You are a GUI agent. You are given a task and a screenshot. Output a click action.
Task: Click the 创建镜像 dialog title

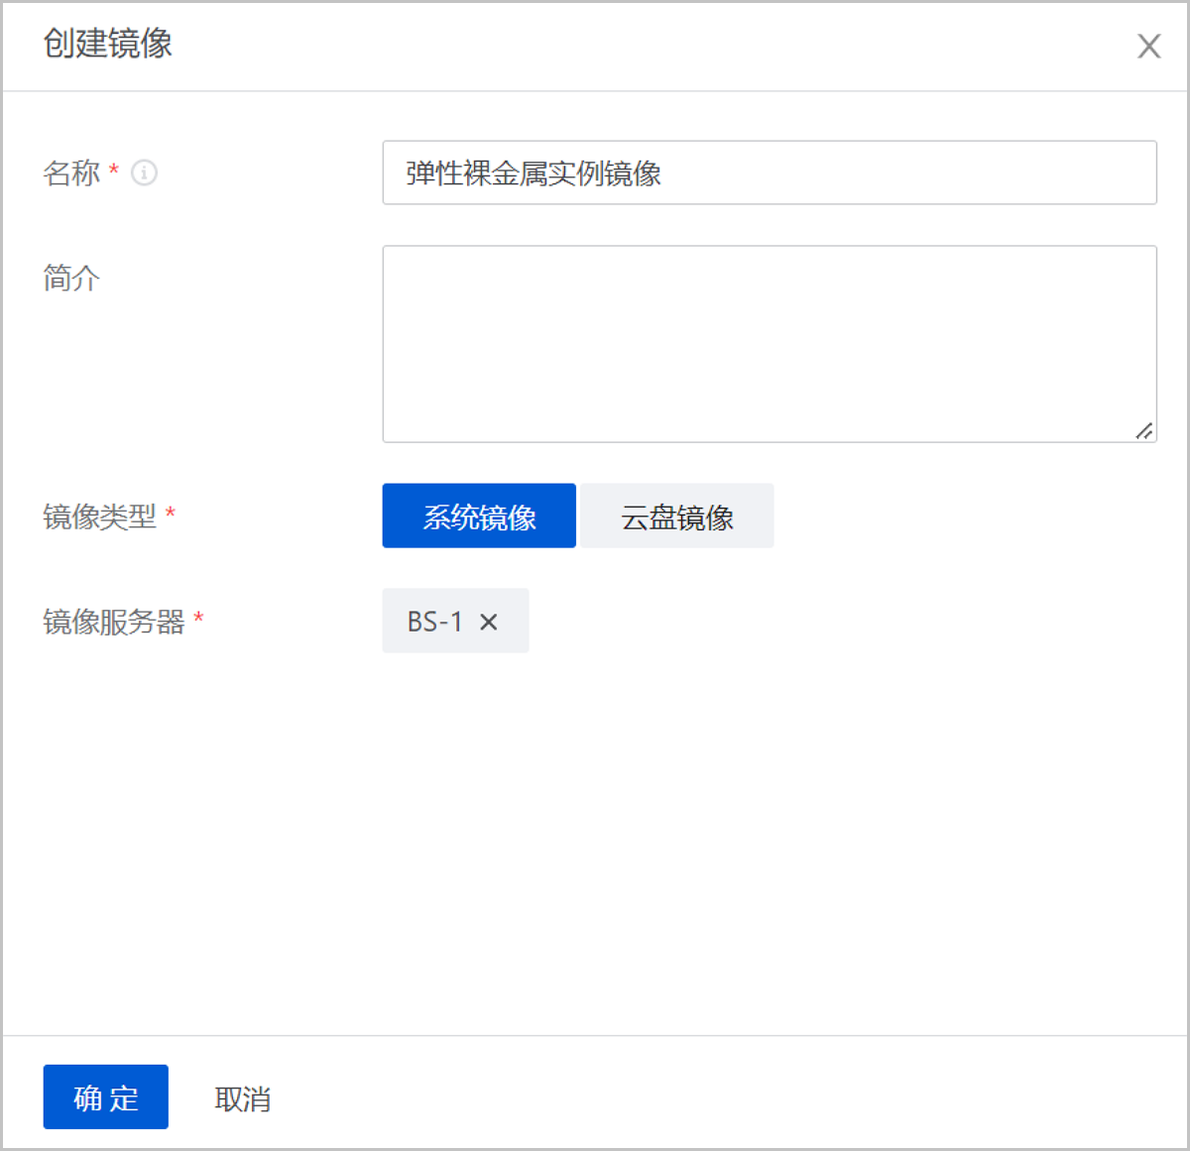(x=108, y=44)
